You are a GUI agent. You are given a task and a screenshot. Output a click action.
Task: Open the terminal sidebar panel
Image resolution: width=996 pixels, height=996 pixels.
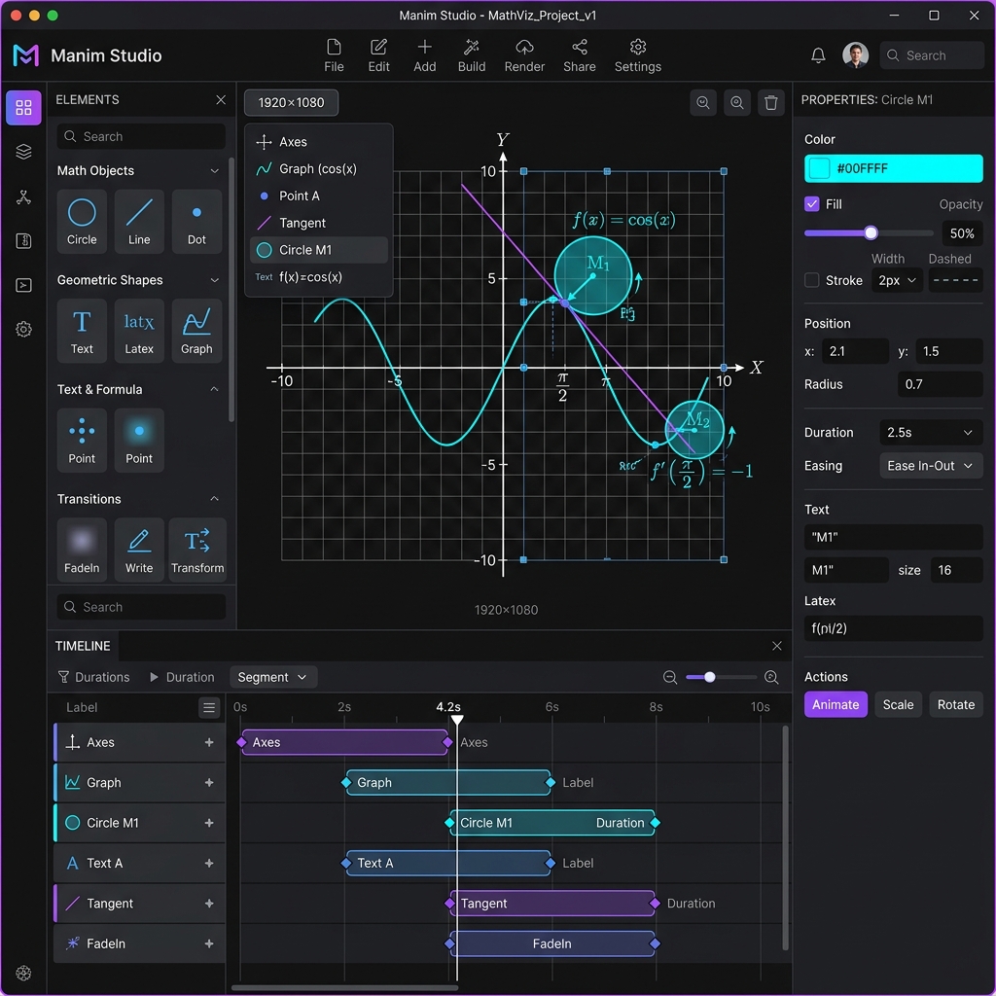23,285
